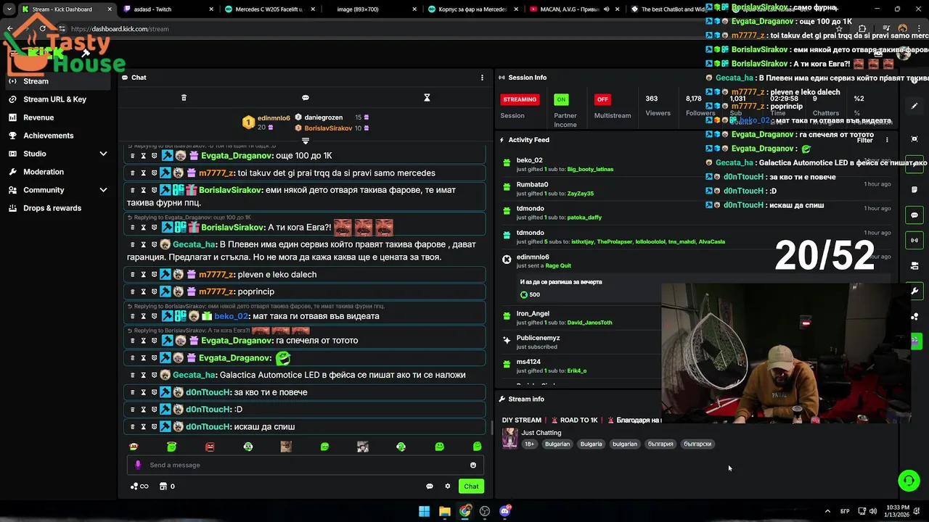Reload the page in the browser

pos(42,29)
